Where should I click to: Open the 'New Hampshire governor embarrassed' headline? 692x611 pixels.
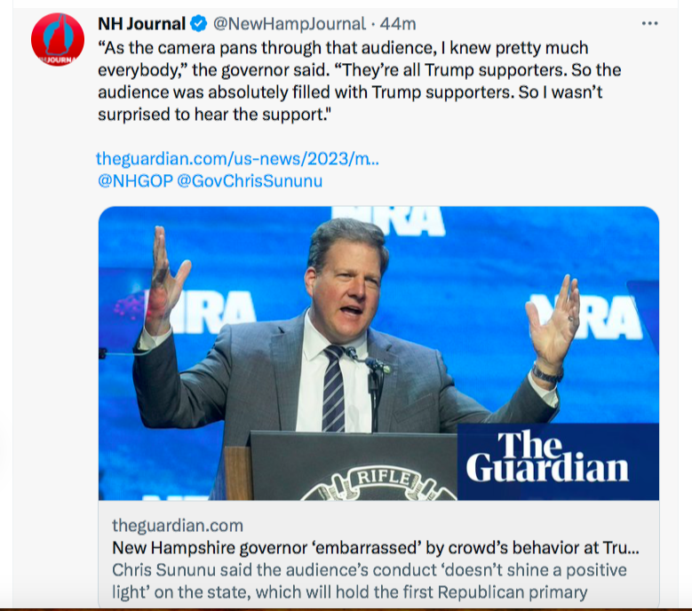(375, 547)
